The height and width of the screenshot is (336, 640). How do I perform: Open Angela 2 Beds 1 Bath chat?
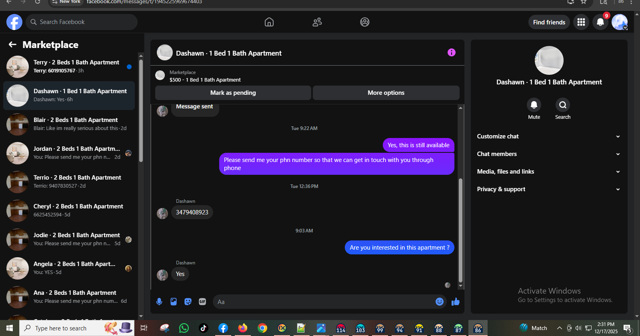click(x=69, y=268)
